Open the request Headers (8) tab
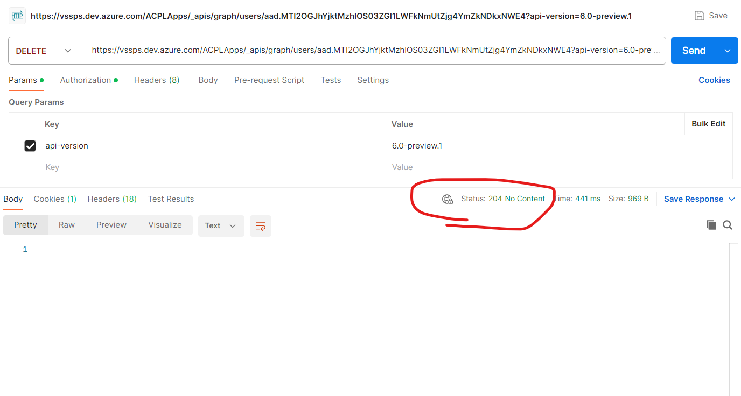 point(157,80)
